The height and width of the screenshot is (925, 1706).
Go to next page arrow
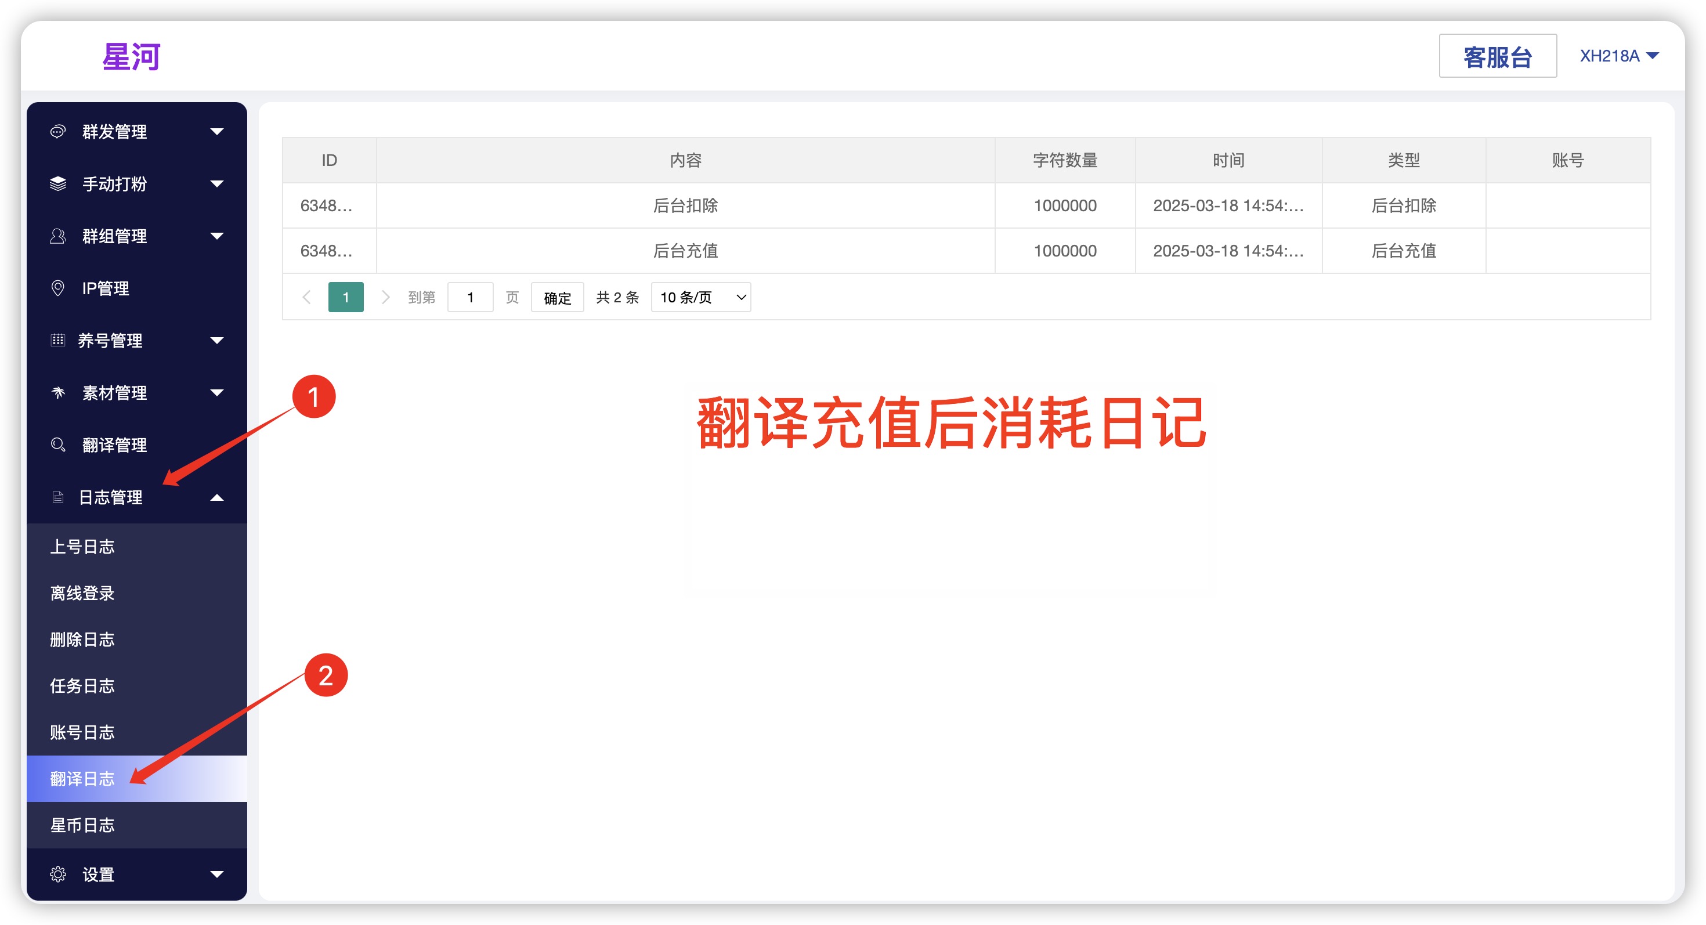pyautogui.click(x=385, y=297)
